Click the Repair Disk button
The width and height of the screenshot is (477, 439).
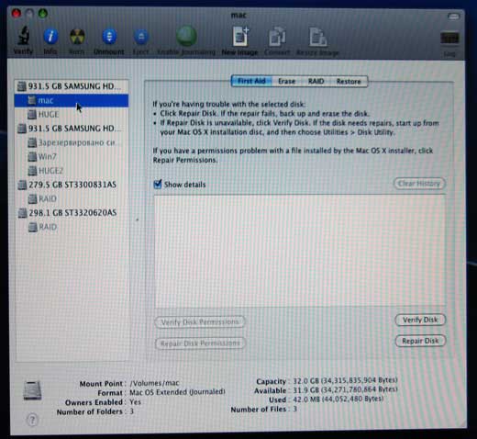click(x=420, y=341)
